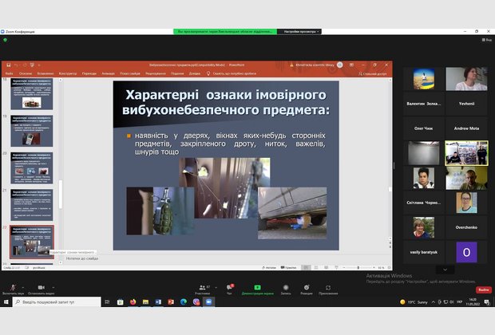Click green share screen button
The height and width of the screenshot is (335, 495).
tap(258, 287)
